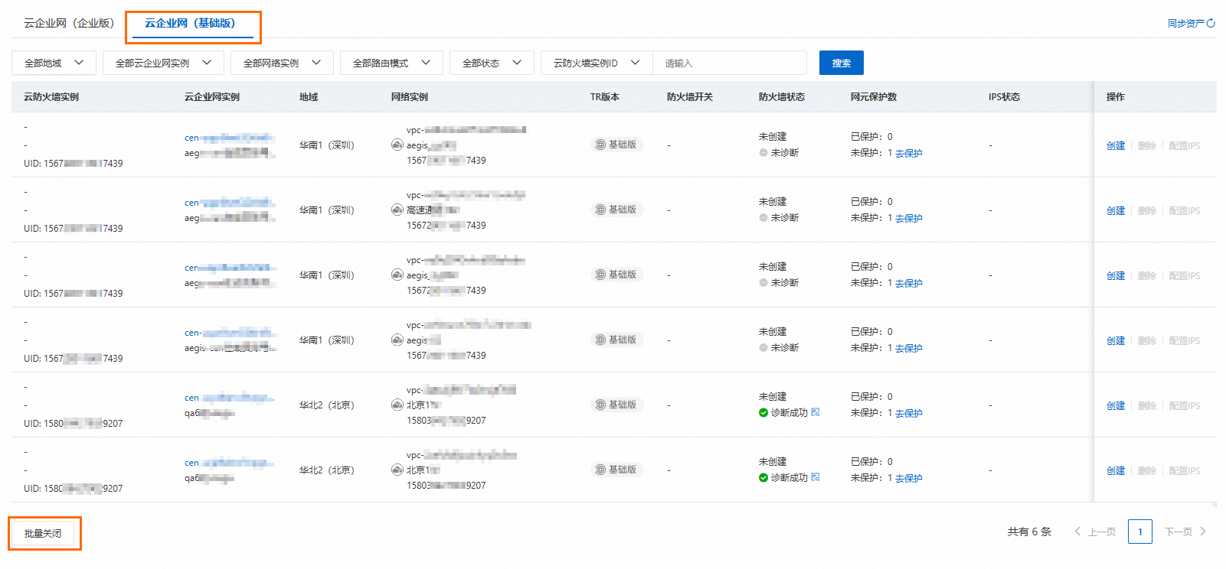The width and height of the screenshot is (1226, 569).
Task: Click the 搜索 button
Action: click(842, 63)
